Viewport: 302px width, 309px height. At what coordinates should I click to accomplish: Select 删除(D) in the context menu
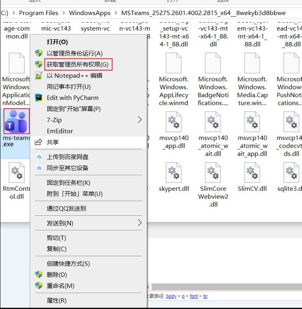click(x=56, y=275)
